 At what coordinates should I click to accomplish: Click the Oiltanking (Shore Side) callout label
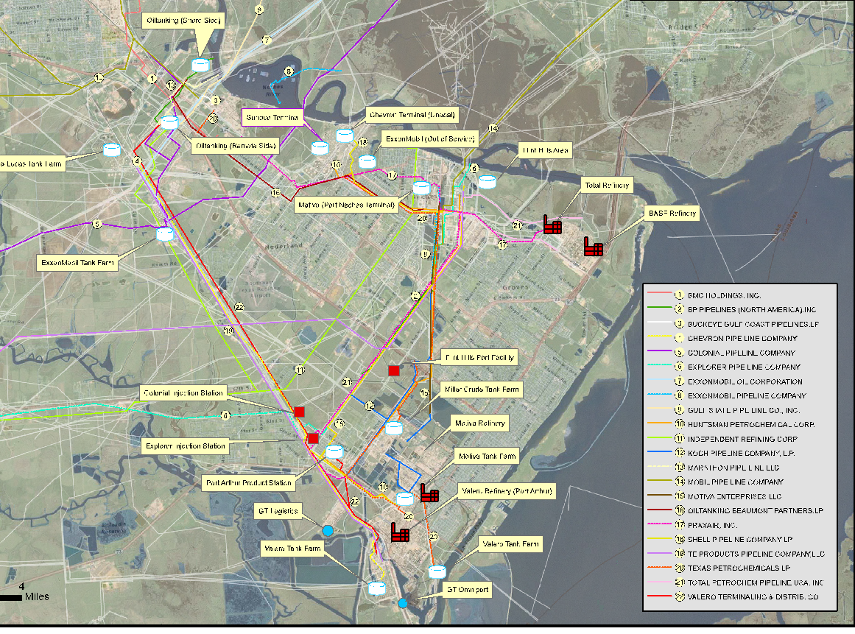[x=184, y=21]
